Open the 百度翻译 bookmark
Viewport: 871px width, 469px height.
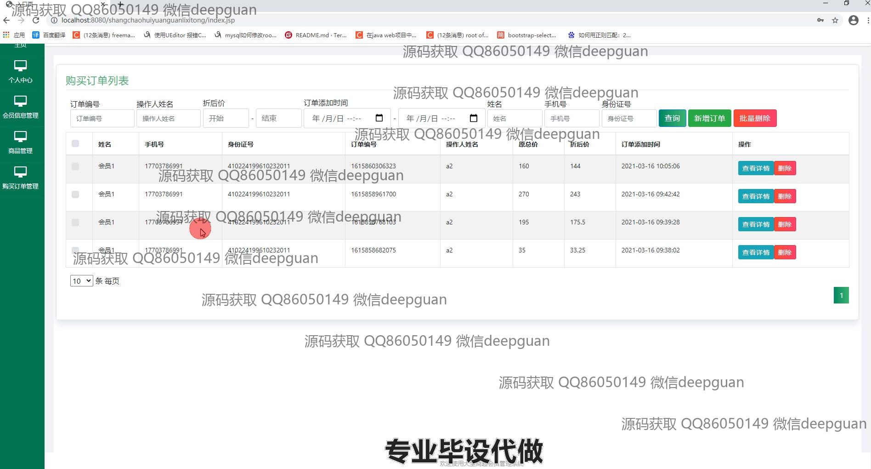49,35
